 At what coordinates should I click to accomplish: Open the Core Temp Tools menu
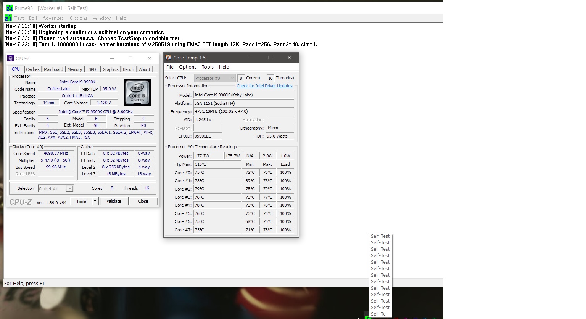click(208, 67)
